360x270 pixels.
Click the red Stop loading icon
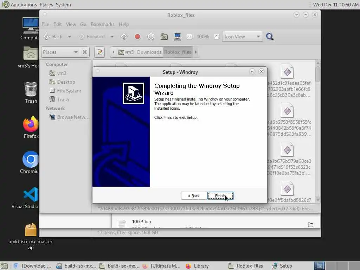tap(137, 37)
